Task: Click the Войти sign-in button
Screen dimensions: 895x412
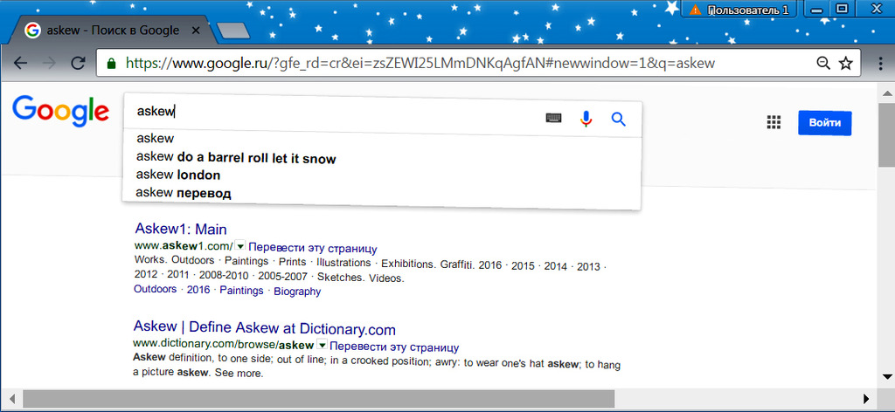Action: (x=824, y=123)
